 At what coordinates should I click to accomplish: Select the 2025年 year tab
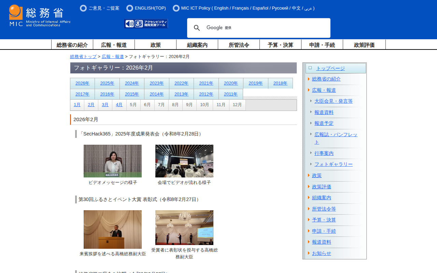pyautogui.click(x=107, y=83)
